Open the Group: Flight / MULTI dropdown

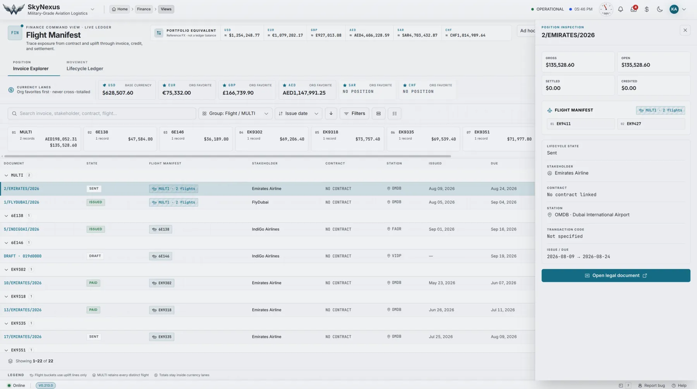coord(235,114)
